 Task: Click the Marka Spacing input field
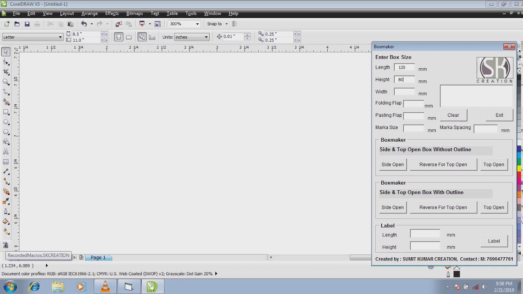pos(485,129)
